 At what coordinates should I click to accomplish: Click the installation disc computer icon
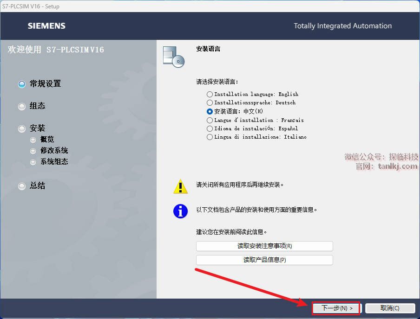(x=174, y=57)
